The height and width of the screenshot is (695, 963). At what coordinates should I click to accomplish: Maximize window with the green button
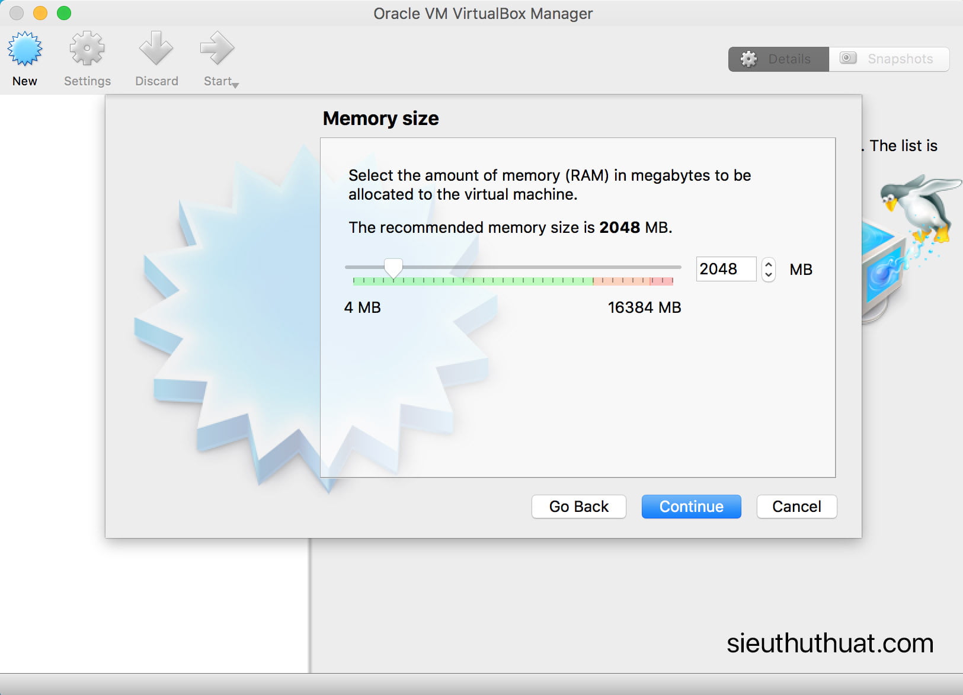[x=64, y=13]
